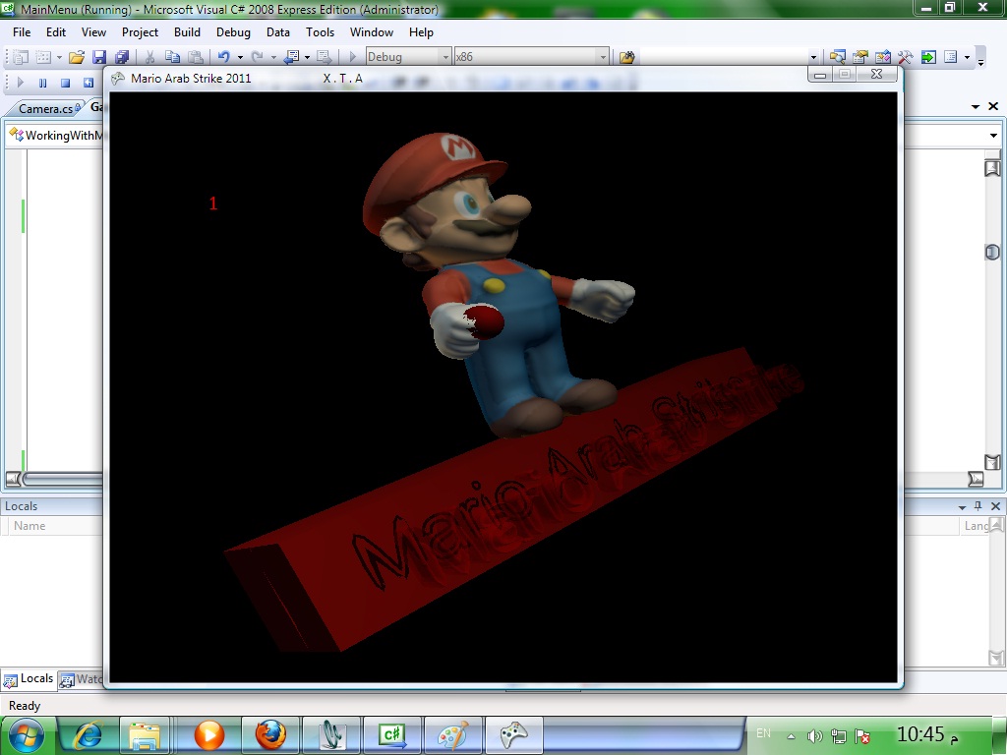Open the Toolbox hammer-and-wrench icon
The width and height of the screenshot is (1007, 755).
click(906, 57)
